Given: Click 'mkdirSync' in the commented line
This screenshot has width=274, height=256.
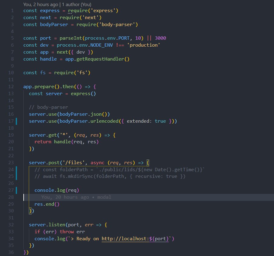Looking at the screenshot, I should [x=81, y=176].
